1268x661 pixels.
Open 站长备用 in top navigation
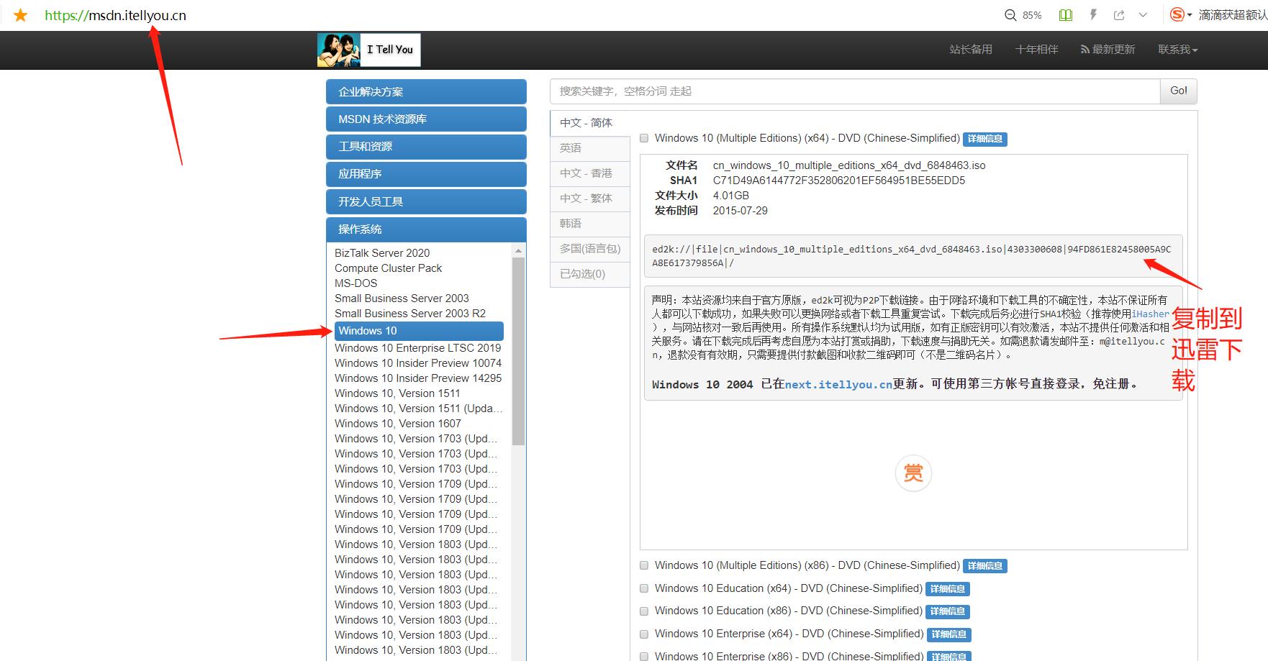pos(971,50)
